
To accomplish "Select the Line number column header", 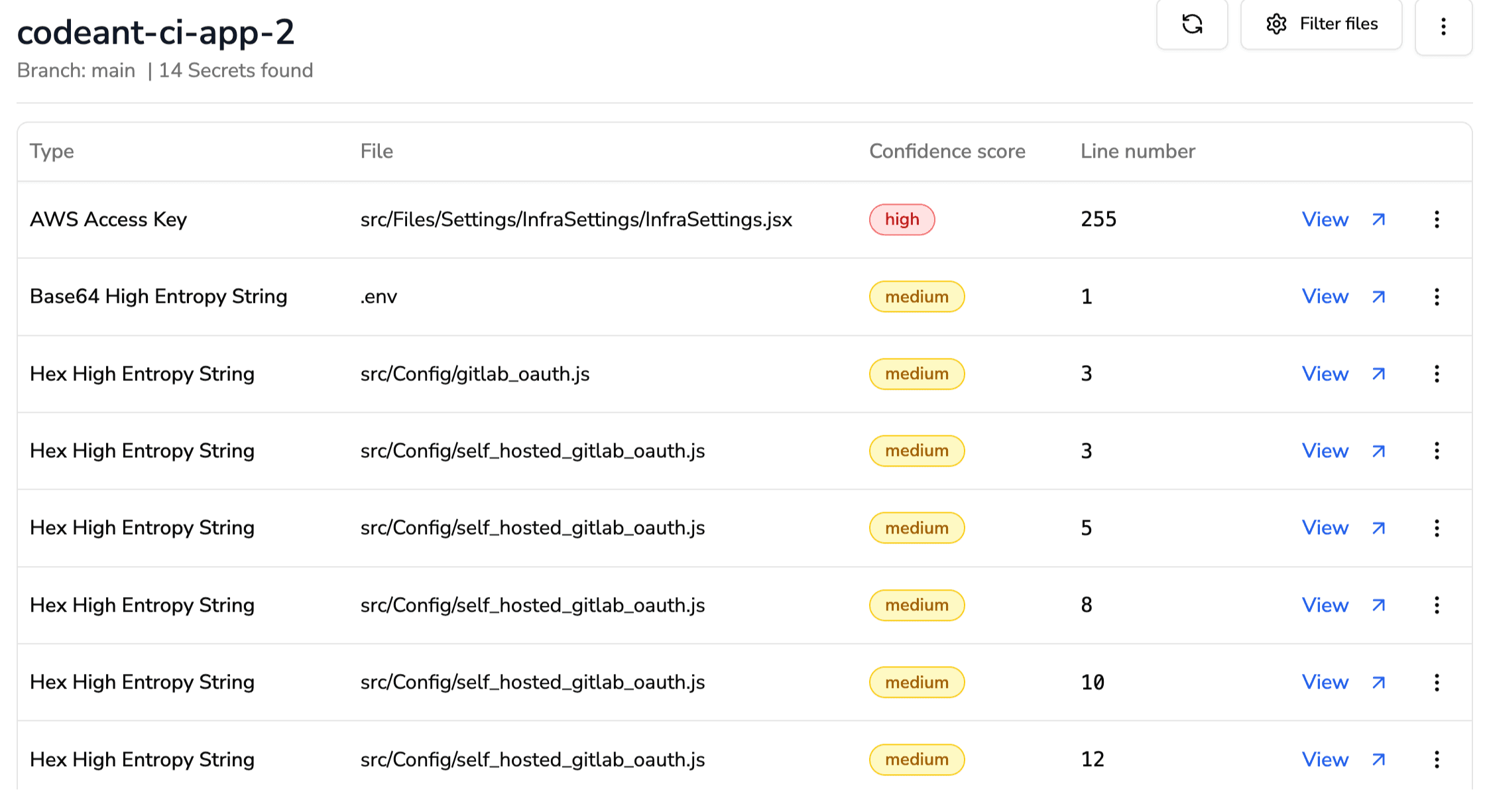I will (1136, 151).
